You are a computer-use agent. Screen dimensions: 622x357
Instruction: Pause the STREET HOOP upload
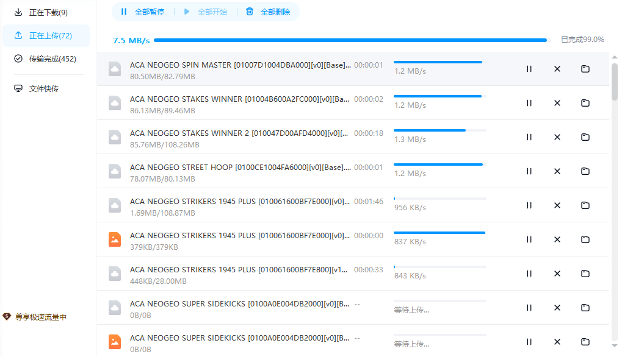point(529,171)
